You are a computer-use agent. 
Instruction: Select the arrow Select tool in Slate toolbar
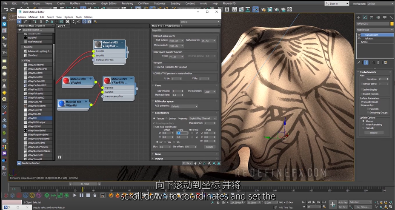pos(20,22)
